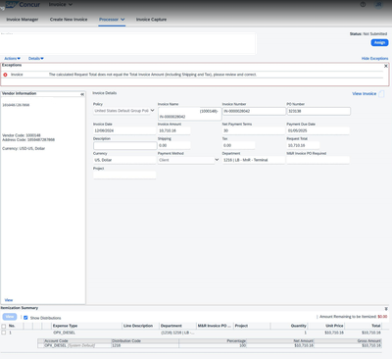Click the Shipping amount field
This screenshot has height=359, width=392.
tap(174, 145)
